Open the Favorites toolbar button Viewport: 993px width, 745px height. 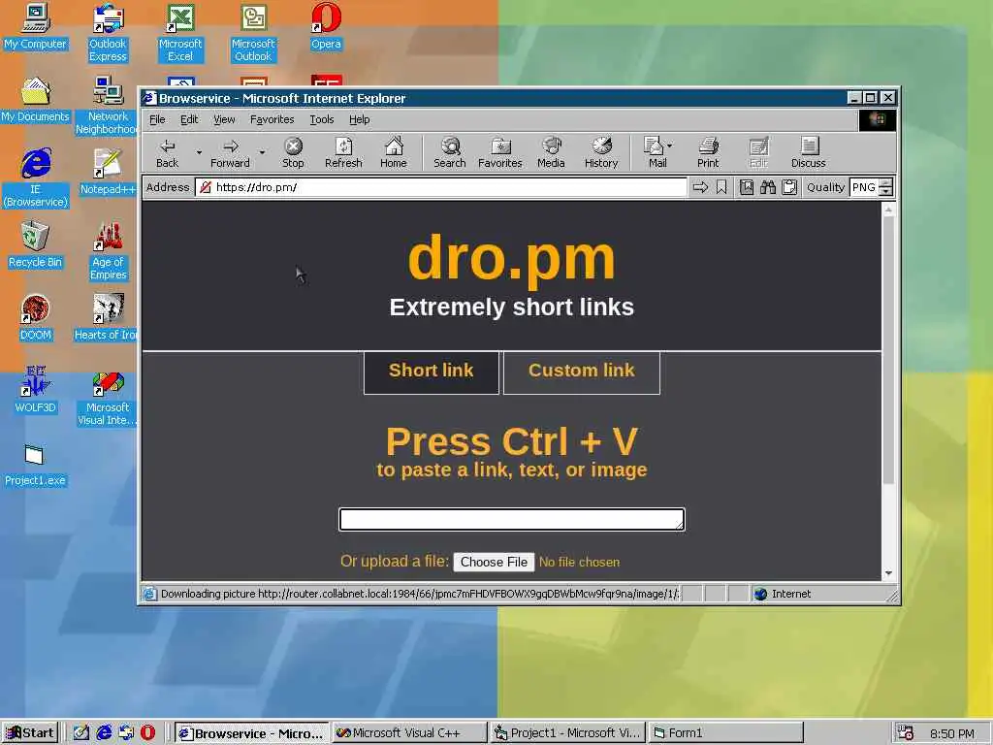(x=500, y=152)
